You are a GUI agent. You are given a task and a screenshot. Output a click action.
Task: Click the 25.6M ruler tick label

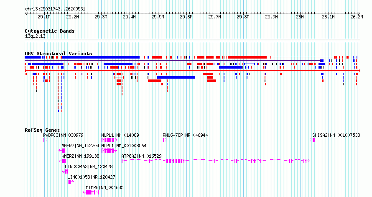point(186,17)
